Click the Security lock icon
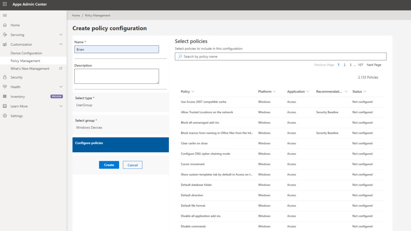Viewport: 411px width, 231px height. tap(5, 77)
